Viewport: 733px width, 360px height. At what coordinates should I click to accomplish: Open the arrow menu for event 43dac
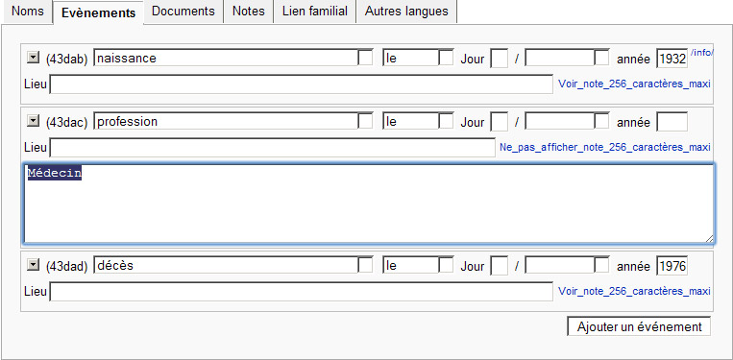(x=34, y=121)
